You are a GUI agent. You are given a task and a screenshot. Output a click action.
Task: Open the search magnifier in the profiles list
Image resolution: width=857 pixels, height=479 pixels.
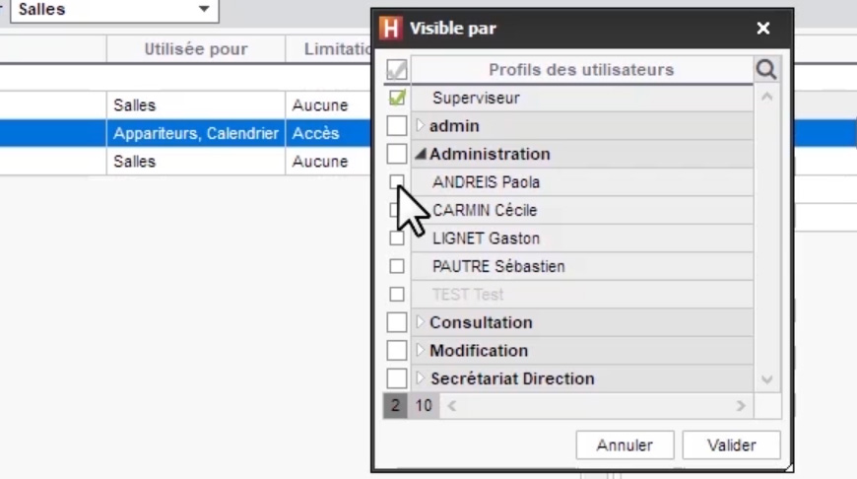click(766, 70)
